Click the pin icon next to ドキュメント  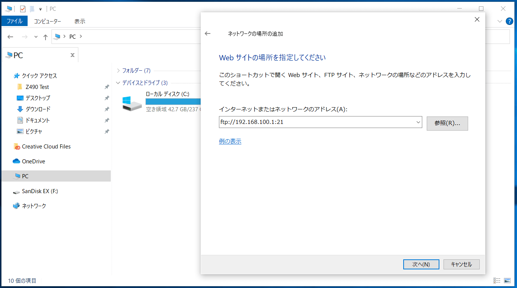click(x=107, y=120)
